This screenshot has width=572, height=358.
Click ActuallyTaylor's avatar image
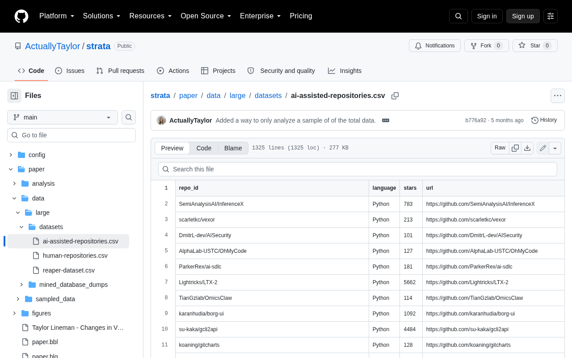point(161,120)
